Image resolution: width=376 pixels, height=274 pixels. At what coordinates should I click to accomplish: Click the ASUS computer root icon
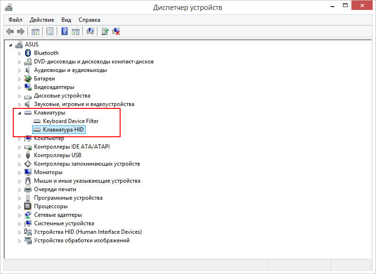tap(19, 44)
